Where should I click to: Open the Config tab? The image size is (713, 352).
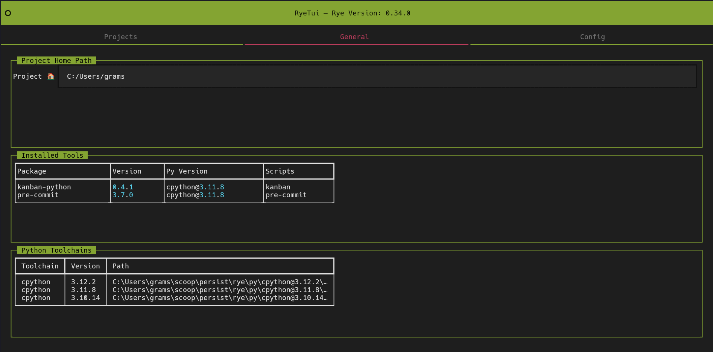coord(592,37)
